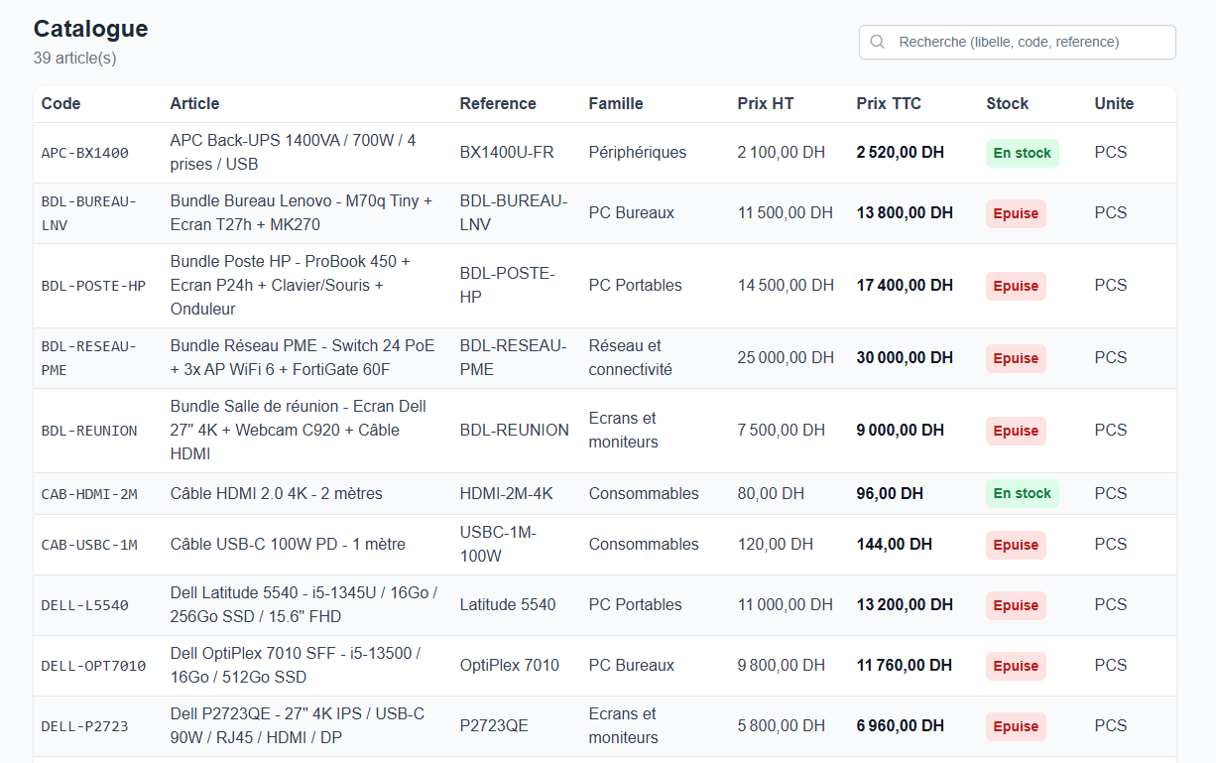The image size is (1216, 763).
Task: Click price 11 760,00 DH
Action: pyautogui.click(x=905, y=665)
